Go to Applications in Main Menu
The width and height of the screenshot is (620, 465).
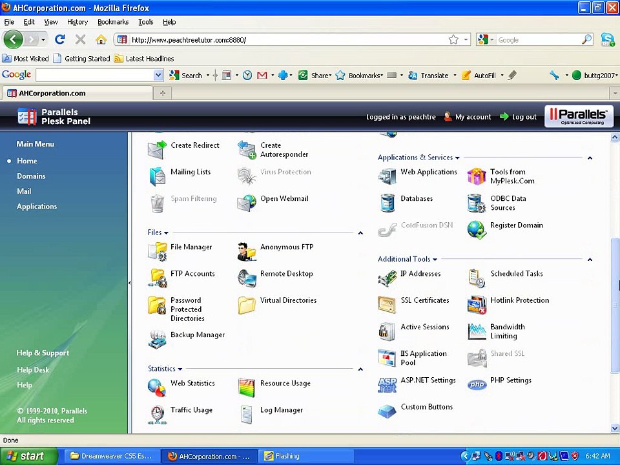(37, 207)
